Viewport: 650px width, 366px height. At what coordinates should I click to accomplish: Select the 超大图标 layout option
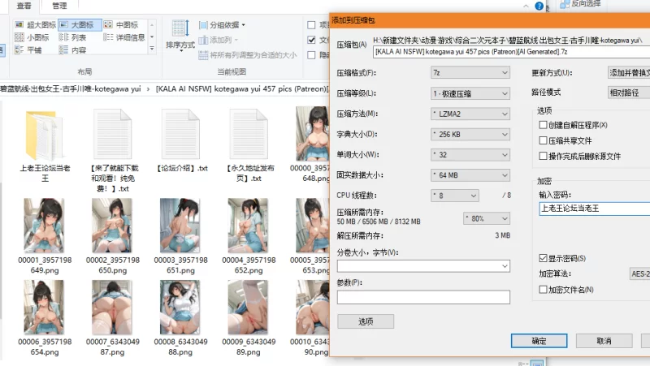click(35, 25)
